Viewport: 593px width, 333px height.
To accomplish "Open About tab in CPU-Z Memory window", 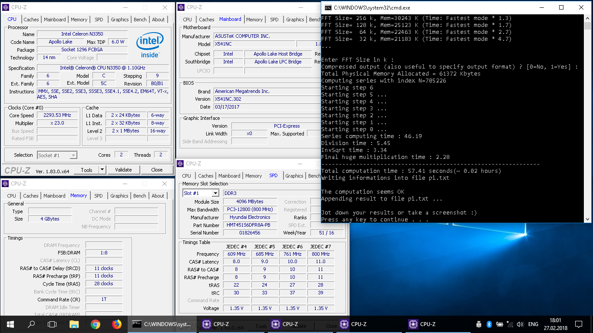I will (x=158, y=196).
